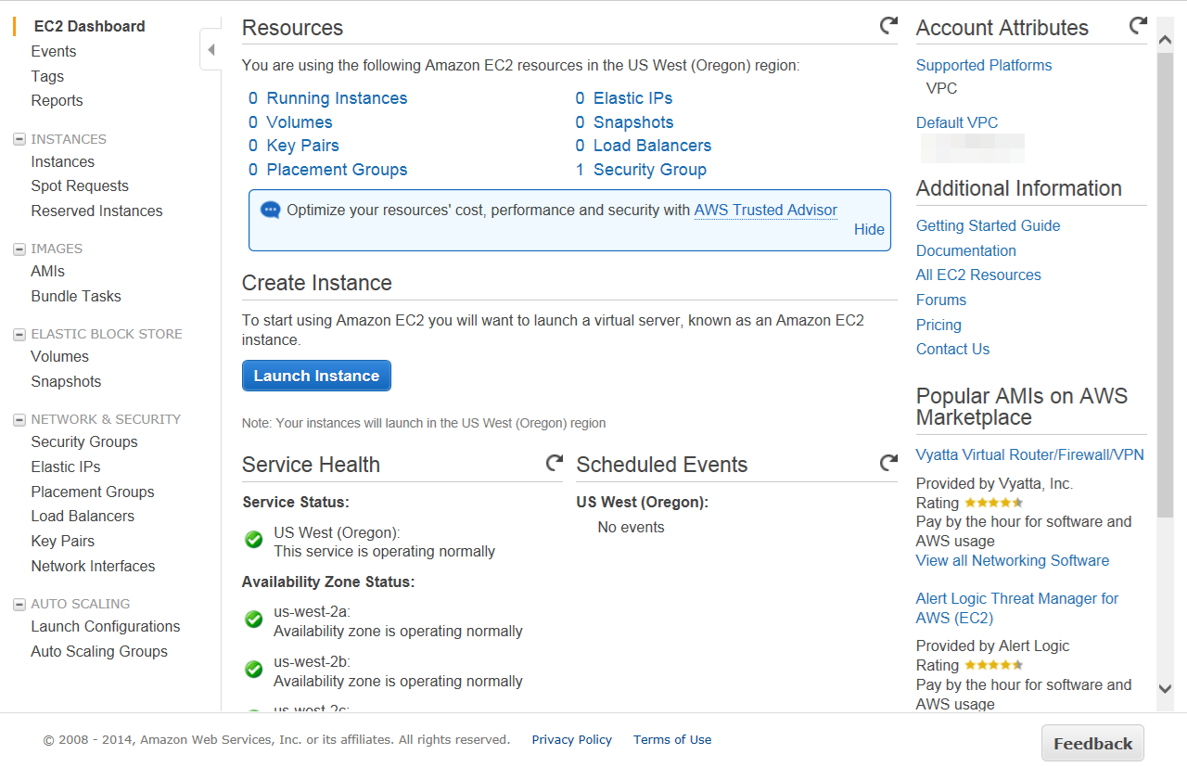Collapse the INSTANCES navigation section
This screenshot has height=767, width=1187.
[x=19, y=139]
